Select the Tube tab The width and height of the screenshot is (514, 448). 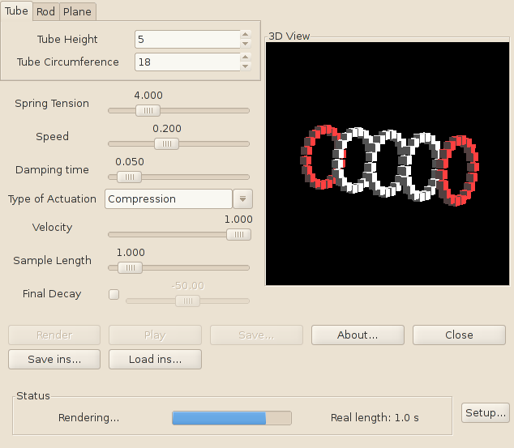pos(16,11)
